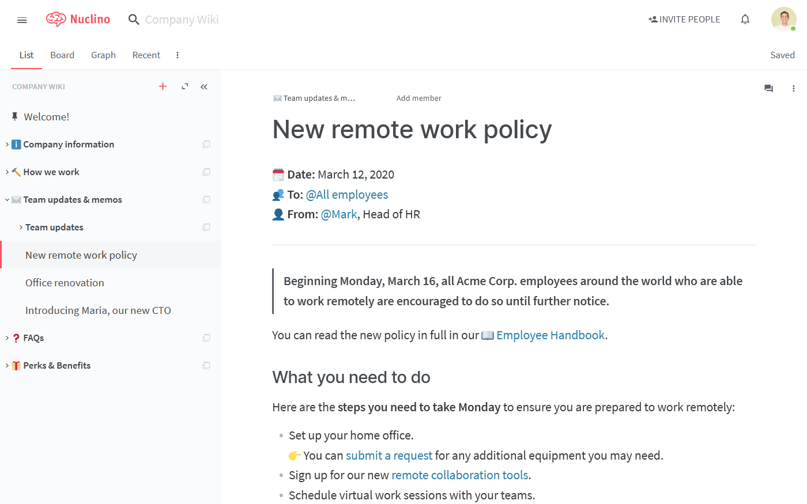Viewport: 807px width, 504px height.
Task: Click the INVITE PEOPLE button
Action: click(x=684, y=19)
